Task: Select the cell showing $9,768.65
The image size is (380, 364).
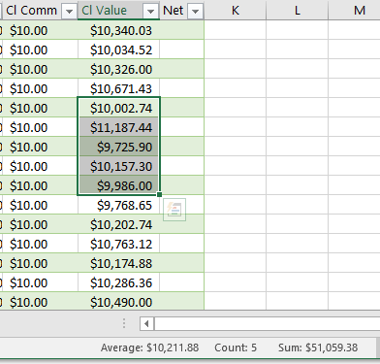Action: (118, 205)
